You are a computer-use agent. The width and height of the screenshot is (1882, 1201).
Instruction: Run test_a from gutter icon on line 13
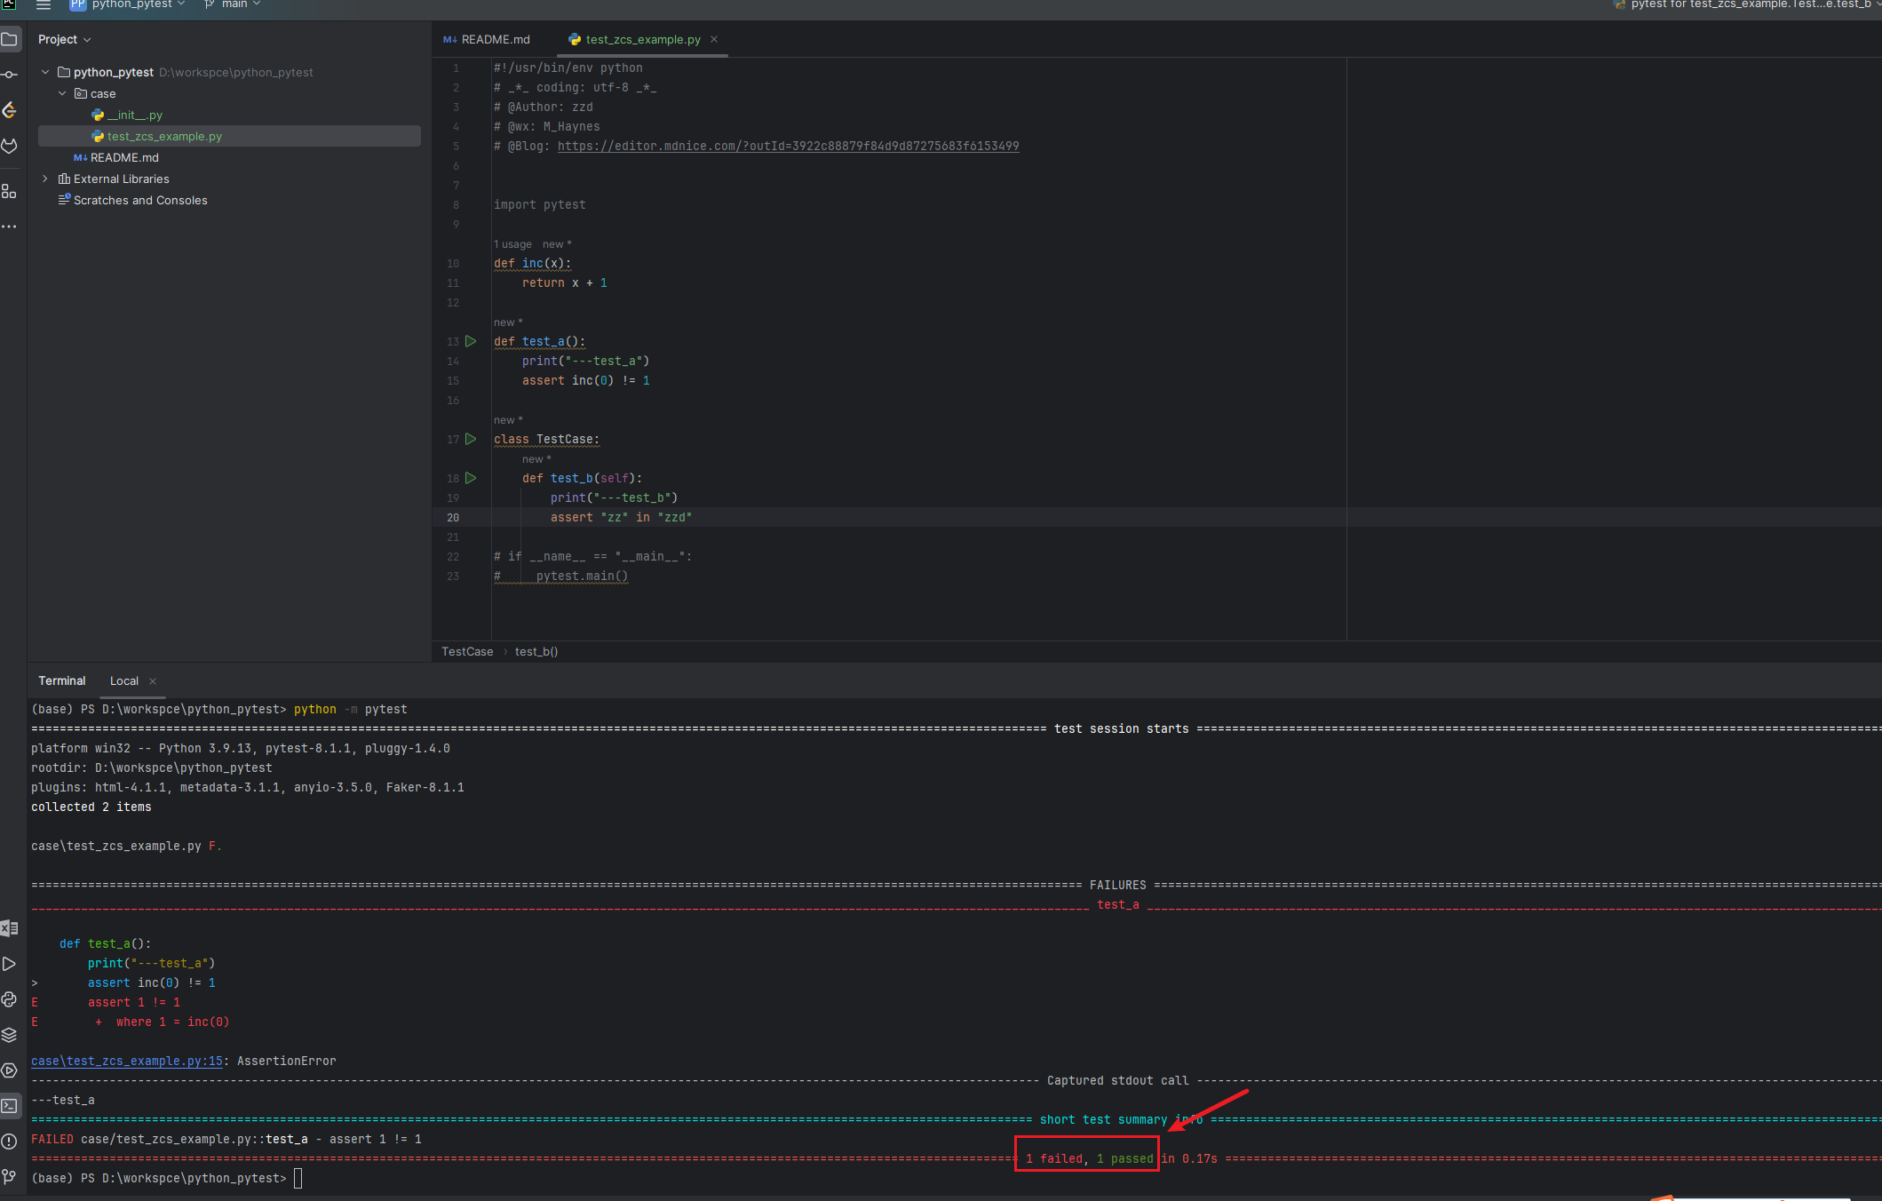coord(472,341)
